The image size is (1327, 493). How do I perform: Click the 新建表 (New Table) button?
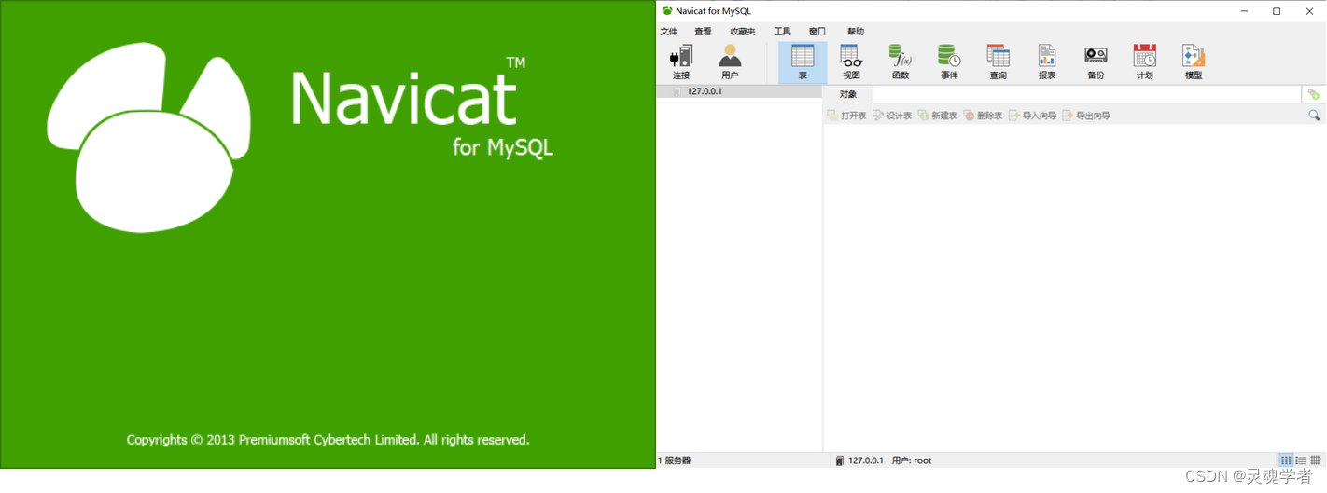(x=938, y=116)
